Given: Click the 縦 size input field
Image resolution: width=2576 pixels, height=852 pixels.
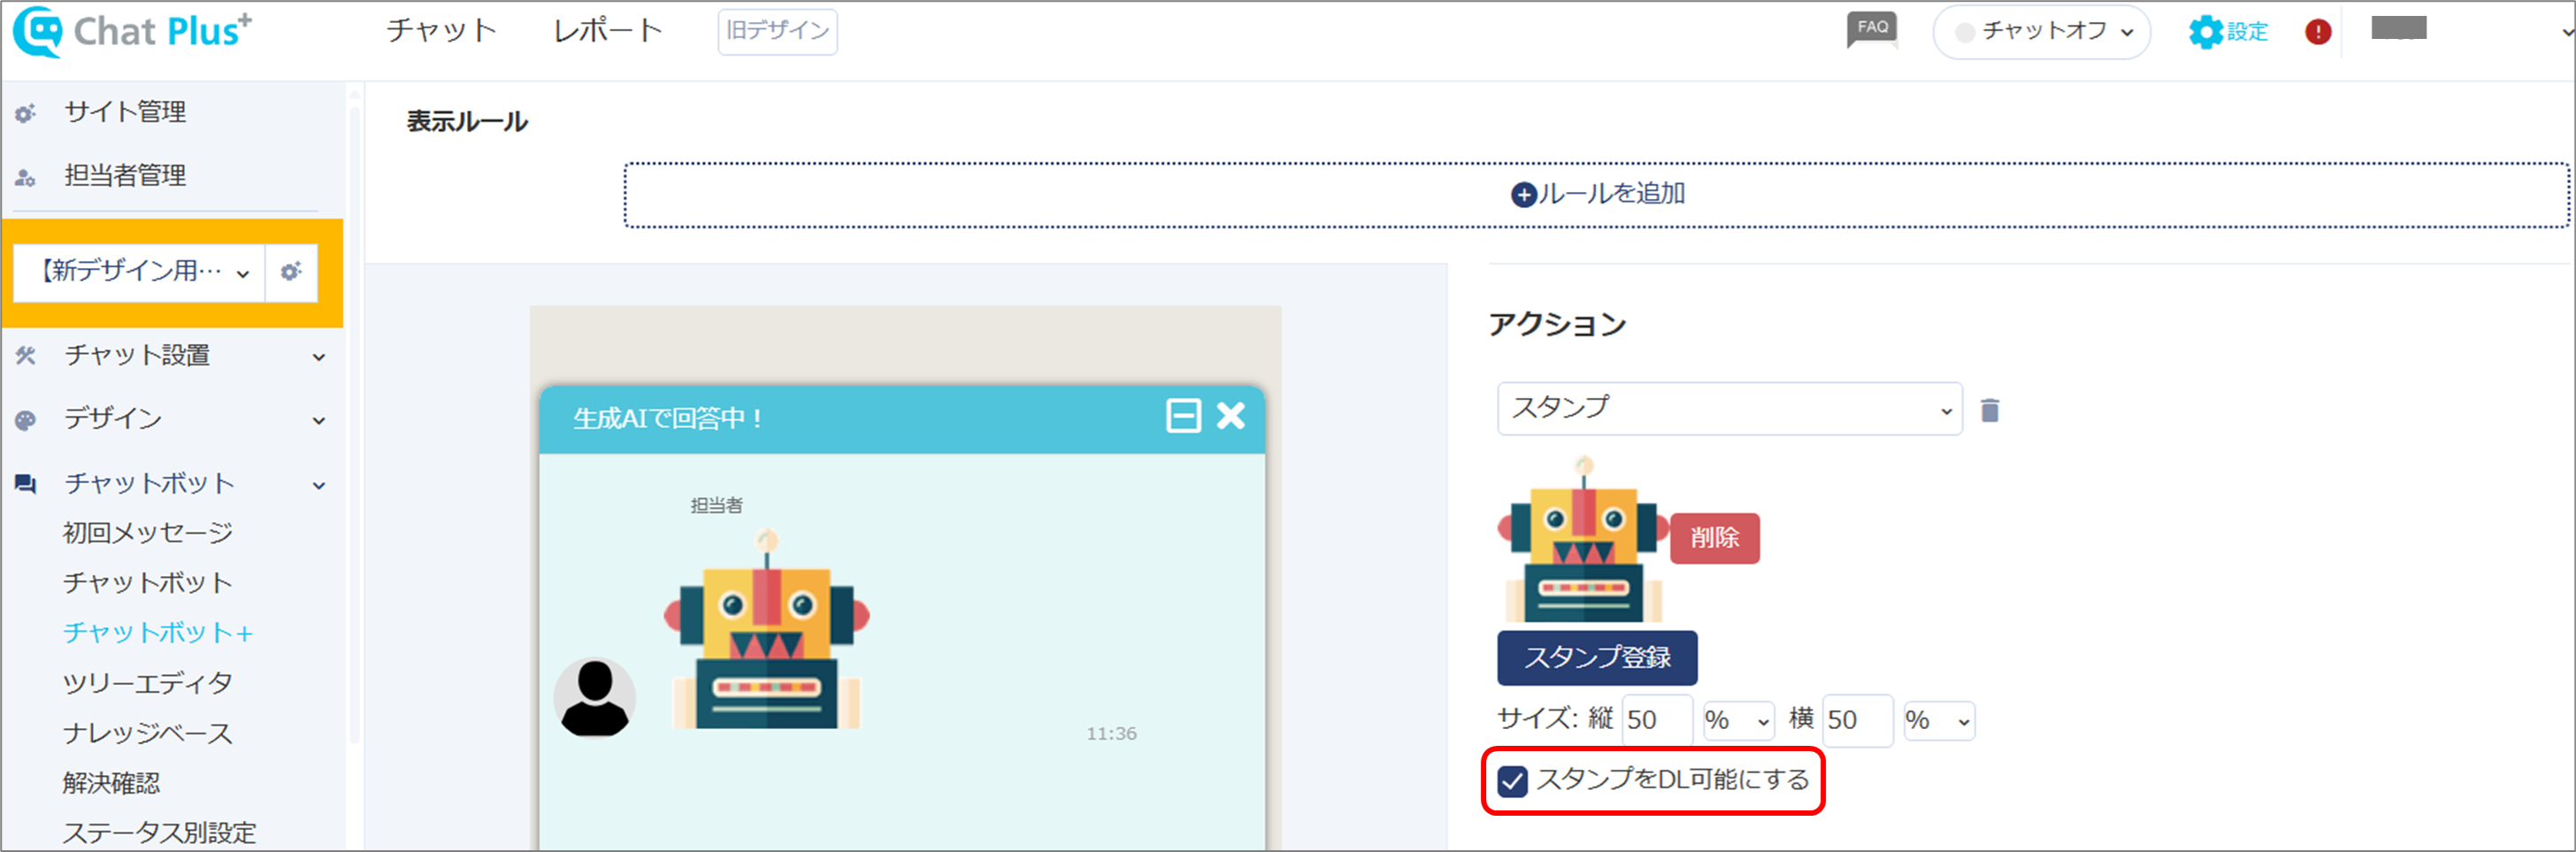Looking at the screenshot, I should pyautogui.click(x=1656, y=720).
